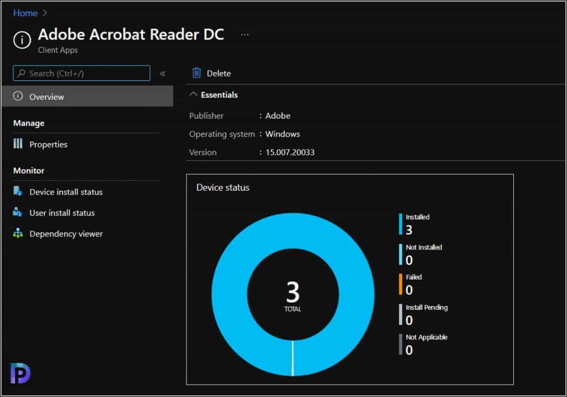Collapse the sidebar with the double chevron
Screen dimensions: 567x397
coord(163,74)
